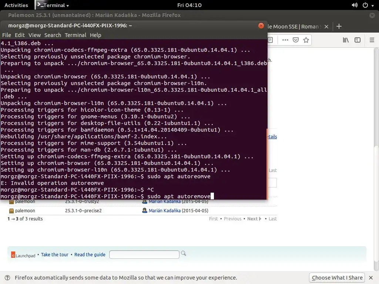Close the Firefox window
379x284 pixels.
point(372,15)
